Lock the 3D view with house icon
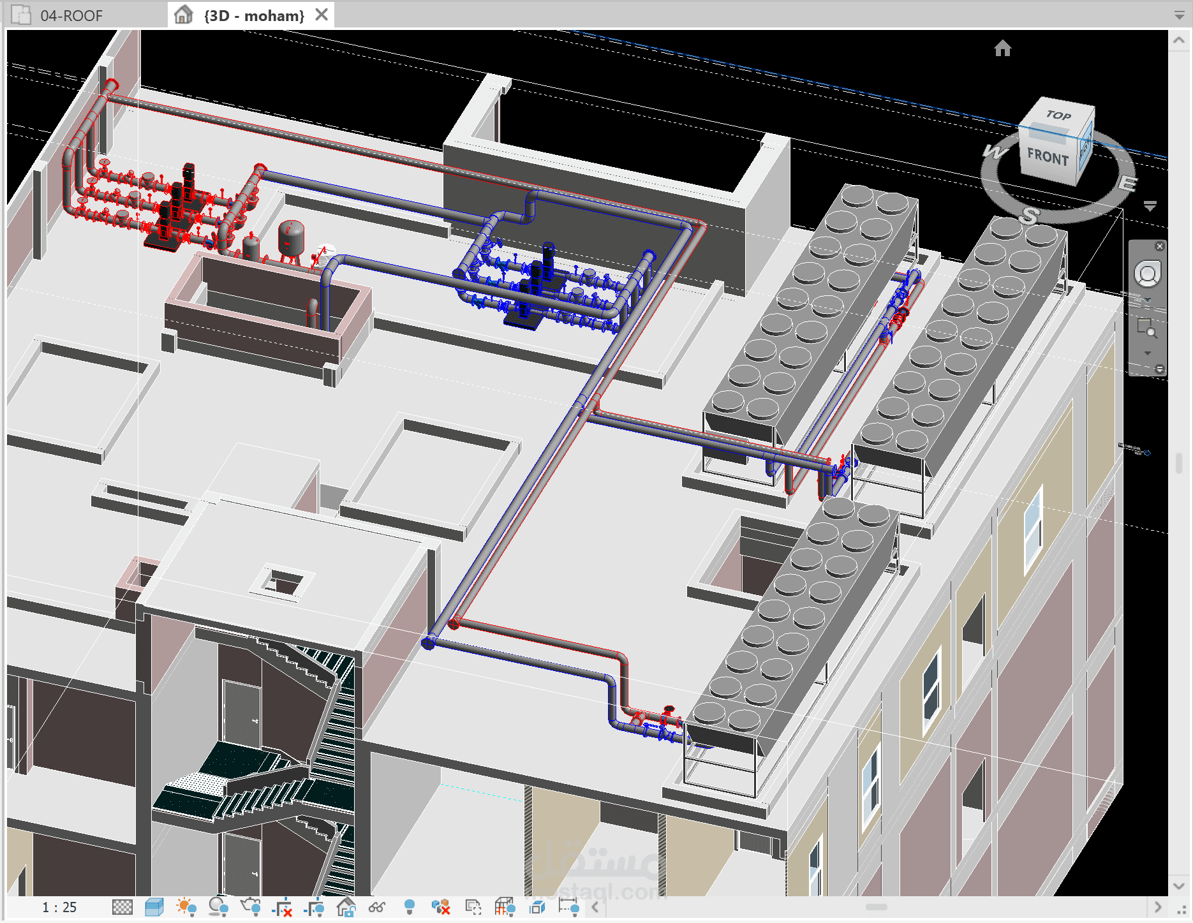Screen dimensions: 1193x923 coord(346,907)
